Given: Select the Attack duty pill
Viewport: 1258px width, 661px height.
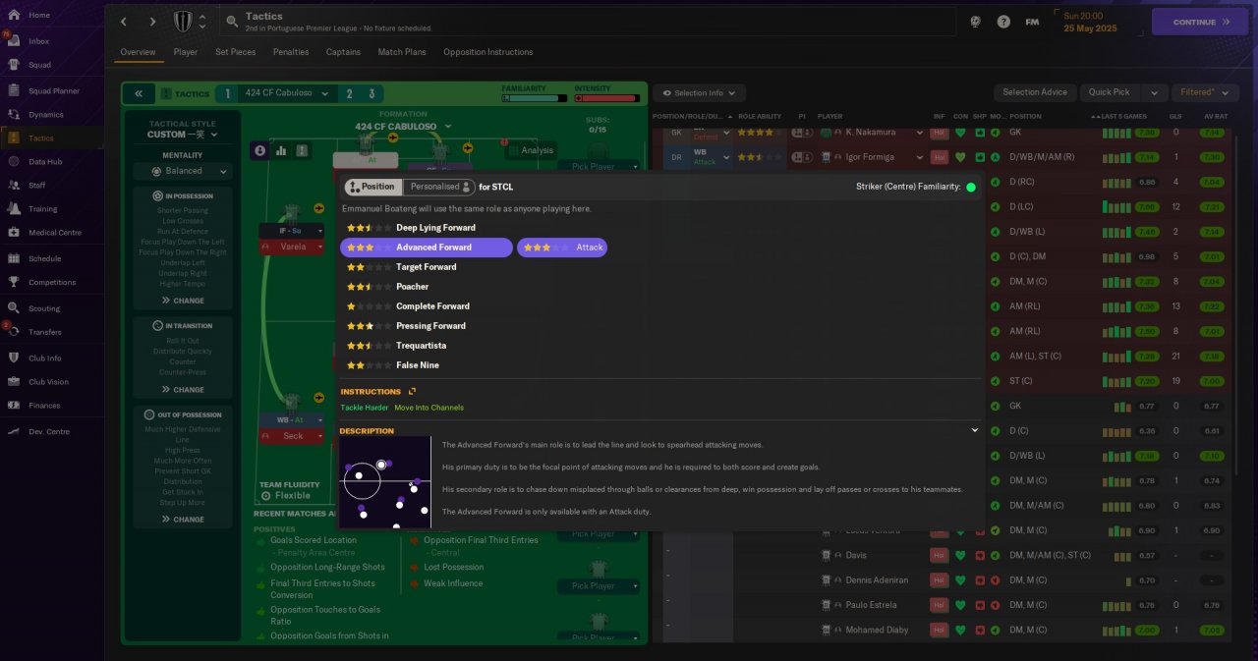Looking at the screenshot, I should (562, 248).
